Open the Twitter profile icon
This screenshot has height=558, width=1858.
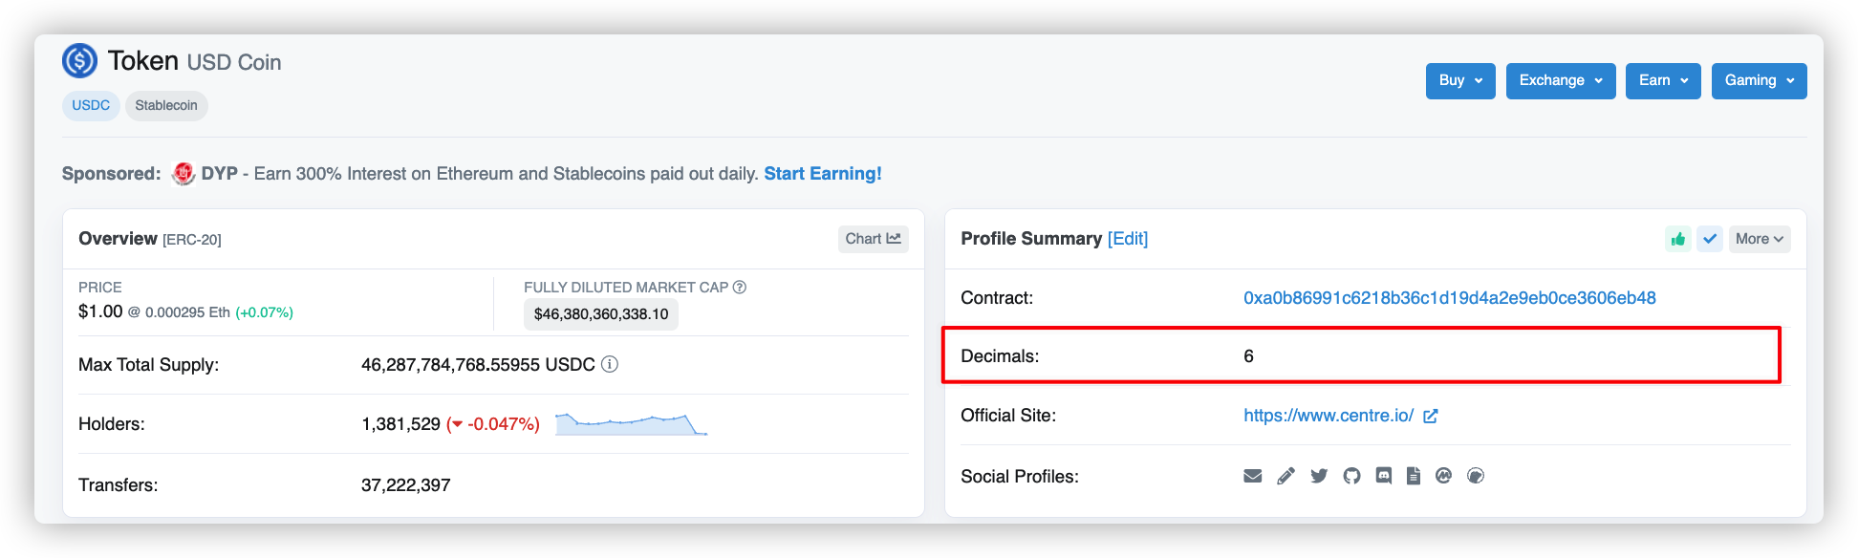pos(1319,476)
